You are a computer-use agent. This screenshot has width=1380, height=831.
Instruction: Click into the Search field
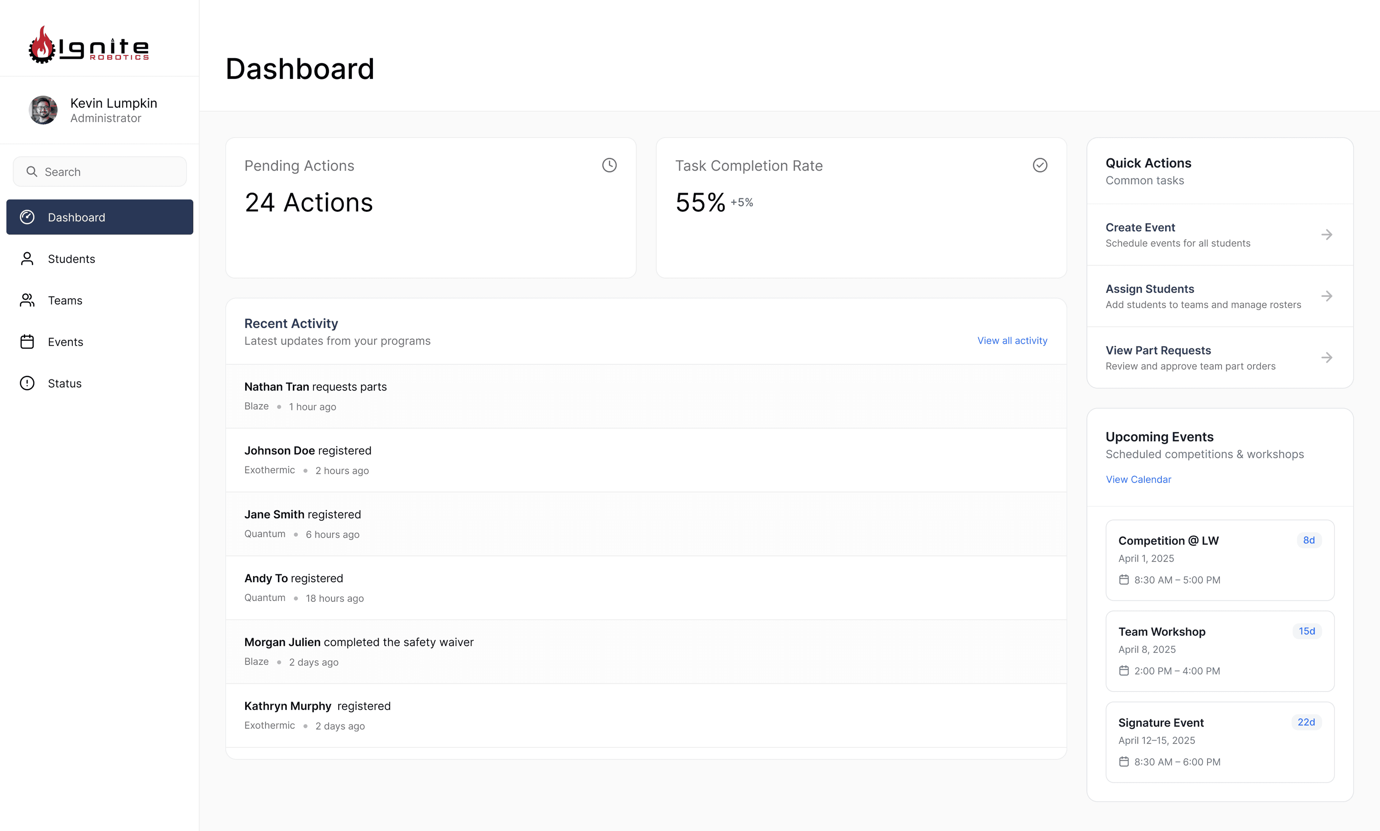(x=106, y=172)
